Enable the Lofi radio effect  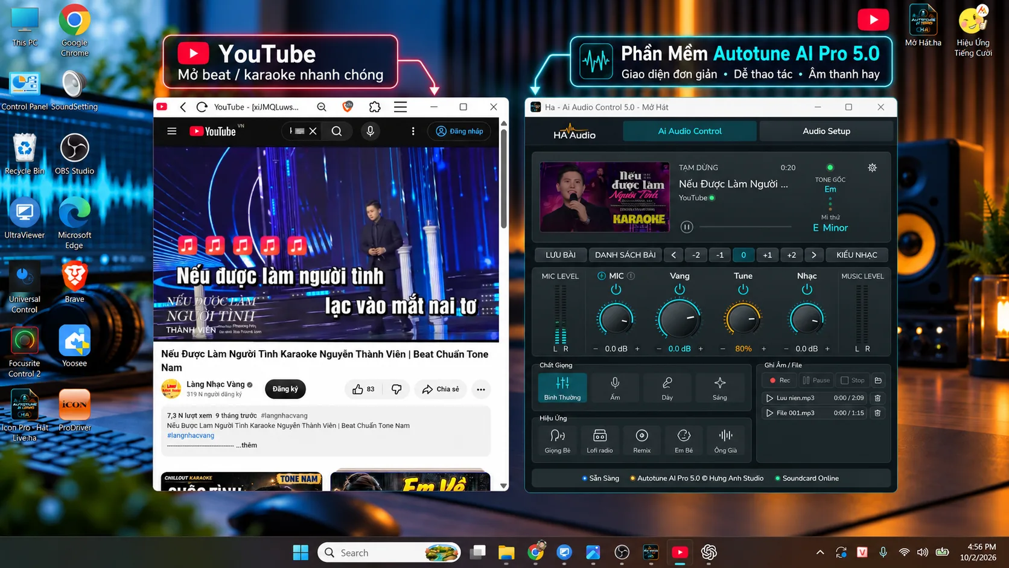point(600,441)
